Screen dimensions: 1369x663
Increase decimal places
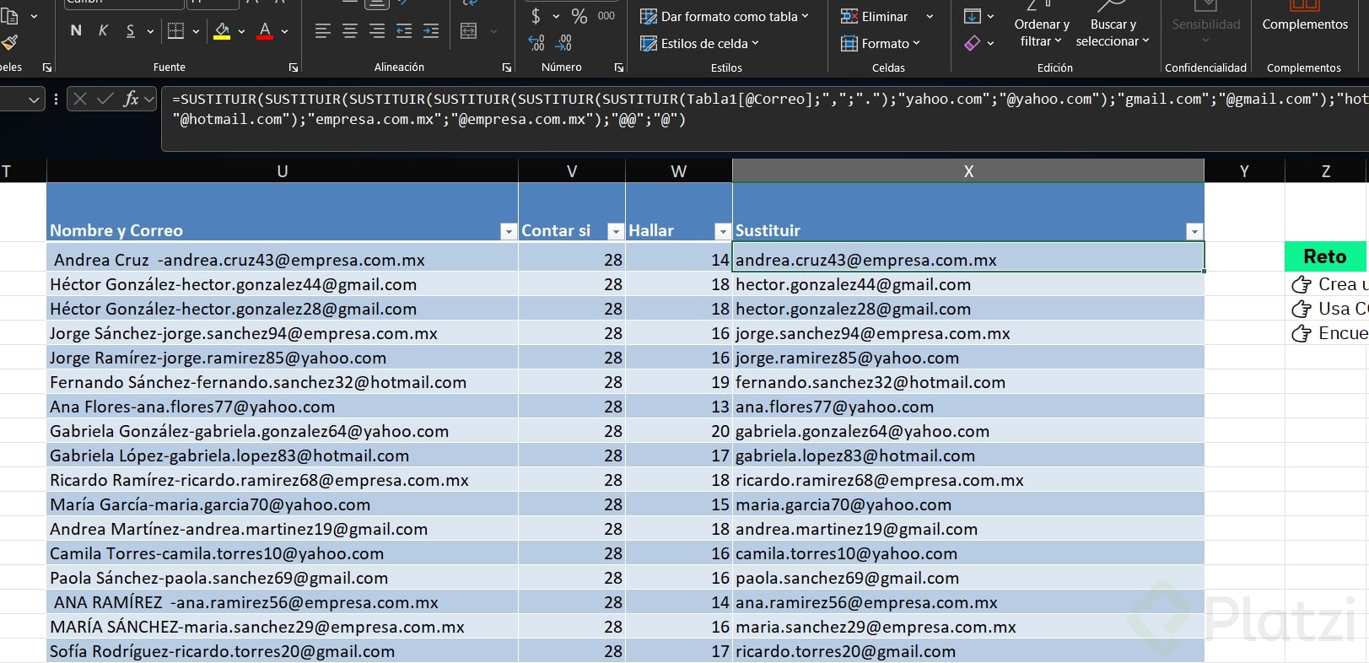[x=536, y=42]
